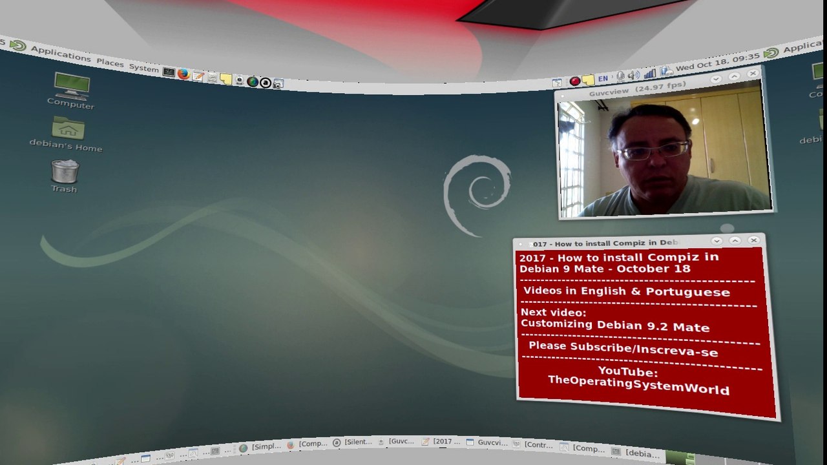Switch to the [Contr... taskbar entry
Image resolution: width=827 pixels, height=465 pixels.
pyautogui.click(x=533, y=444)
